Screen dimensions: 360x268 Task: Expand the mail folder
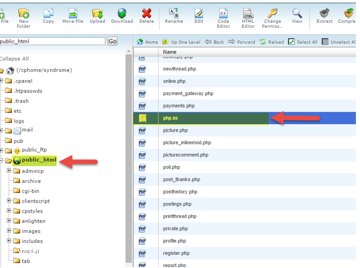tap(1, 130)
